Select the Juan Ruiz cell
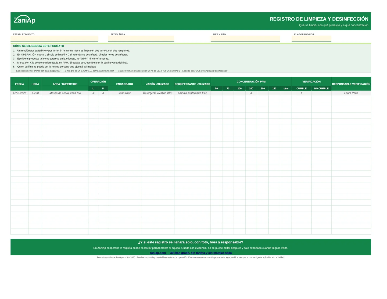 tap(124, 93)
